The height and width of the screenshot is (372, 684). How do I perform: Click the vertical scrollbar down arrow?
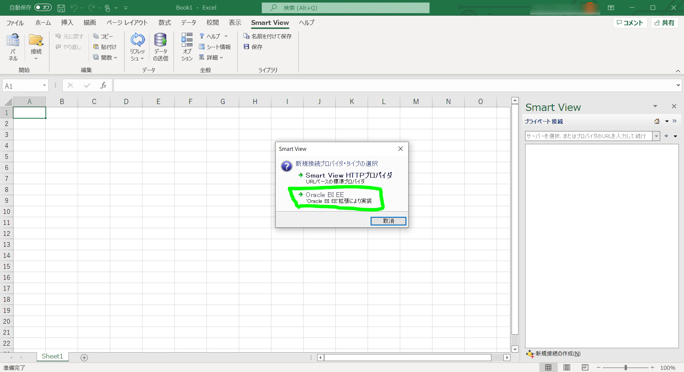coord(515,349)
